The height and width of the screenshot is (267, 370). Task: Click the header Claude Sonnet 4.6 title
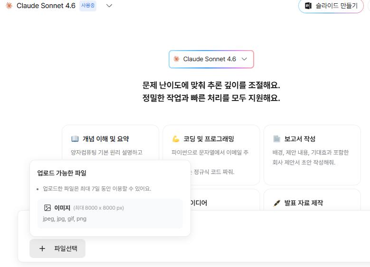pyautogui.click(x=46, y=6)
